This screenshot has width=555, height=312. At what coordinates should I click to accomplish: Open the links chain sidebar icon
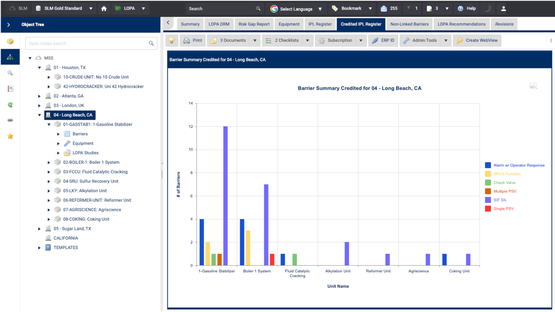click(x=10, y=120)
